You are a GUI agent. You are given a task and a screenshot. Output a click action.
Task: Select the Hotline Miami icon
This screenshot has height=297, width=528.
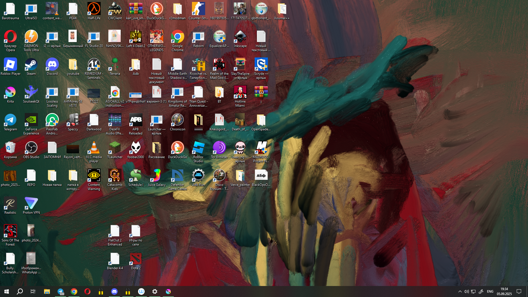(x=240, y=97)
